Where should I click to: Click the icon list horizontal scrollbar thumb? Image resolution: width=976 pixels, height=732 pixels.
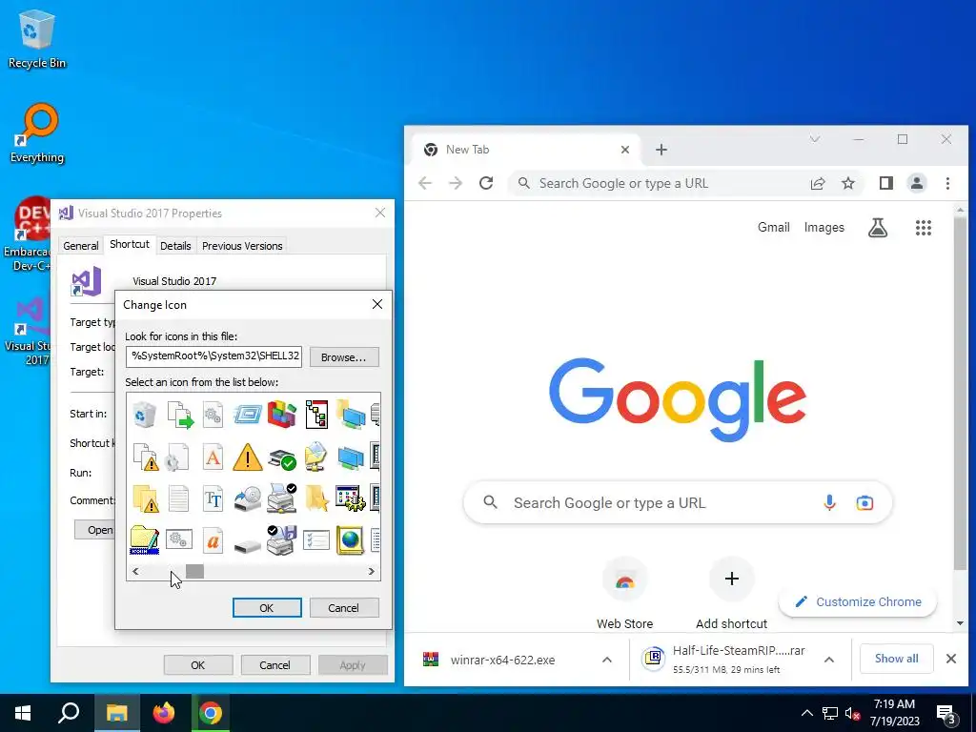coord(194,572)
